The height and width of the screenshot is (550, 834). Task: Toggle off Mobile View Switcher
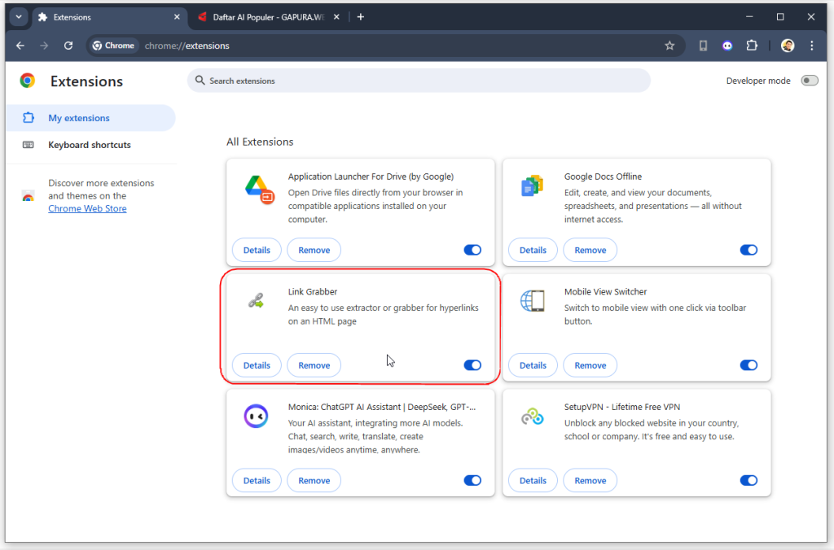pos(748,365)
